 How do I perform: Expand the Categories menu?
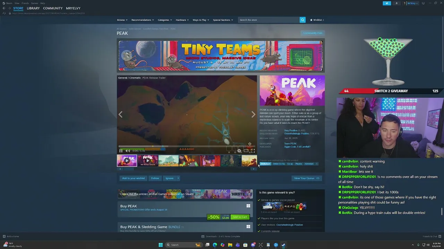point(165,20)
